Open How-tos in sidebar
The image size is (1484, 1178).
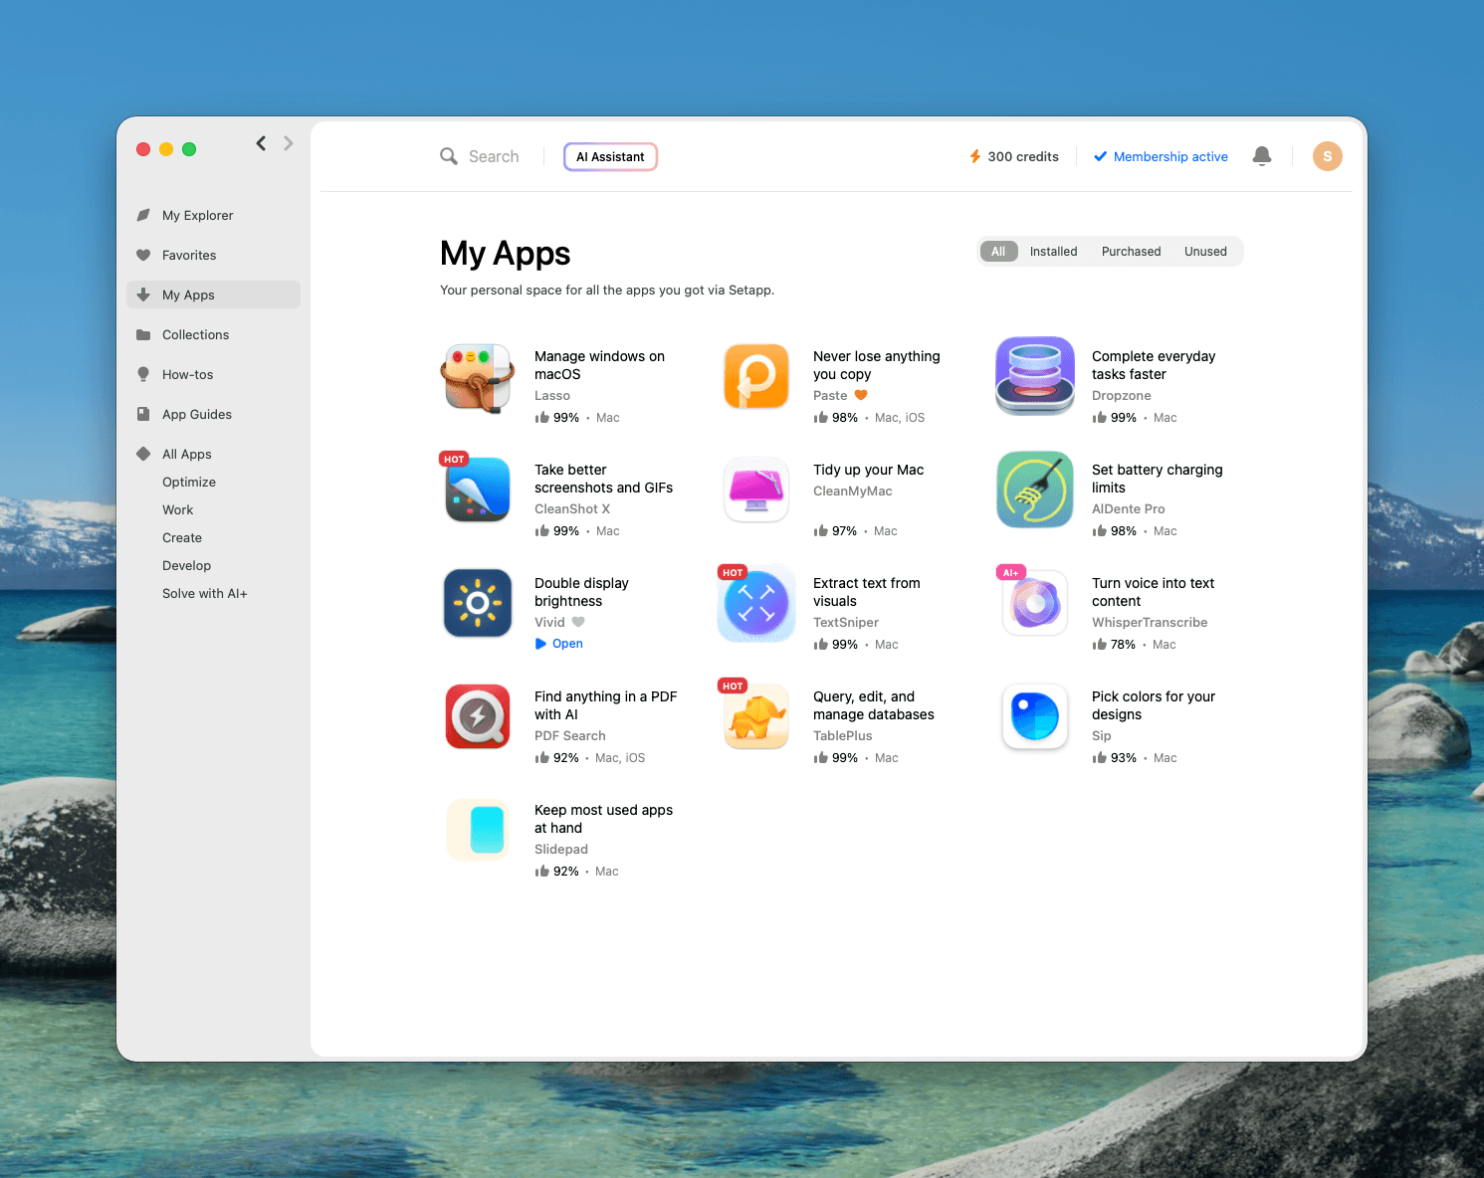tap(213, 374)
